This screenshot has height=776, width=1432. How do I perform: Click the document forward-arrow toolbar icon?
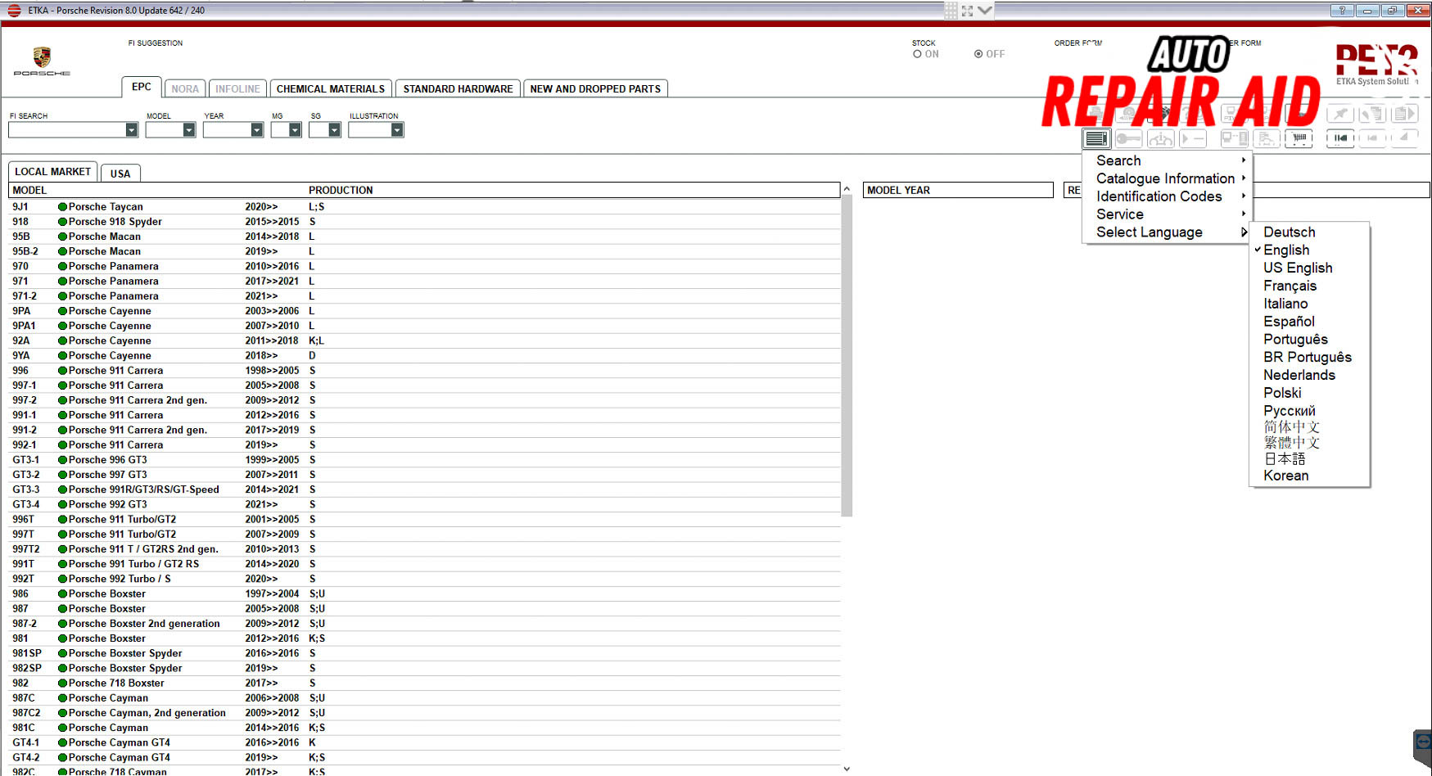[x=1404, y=114]
